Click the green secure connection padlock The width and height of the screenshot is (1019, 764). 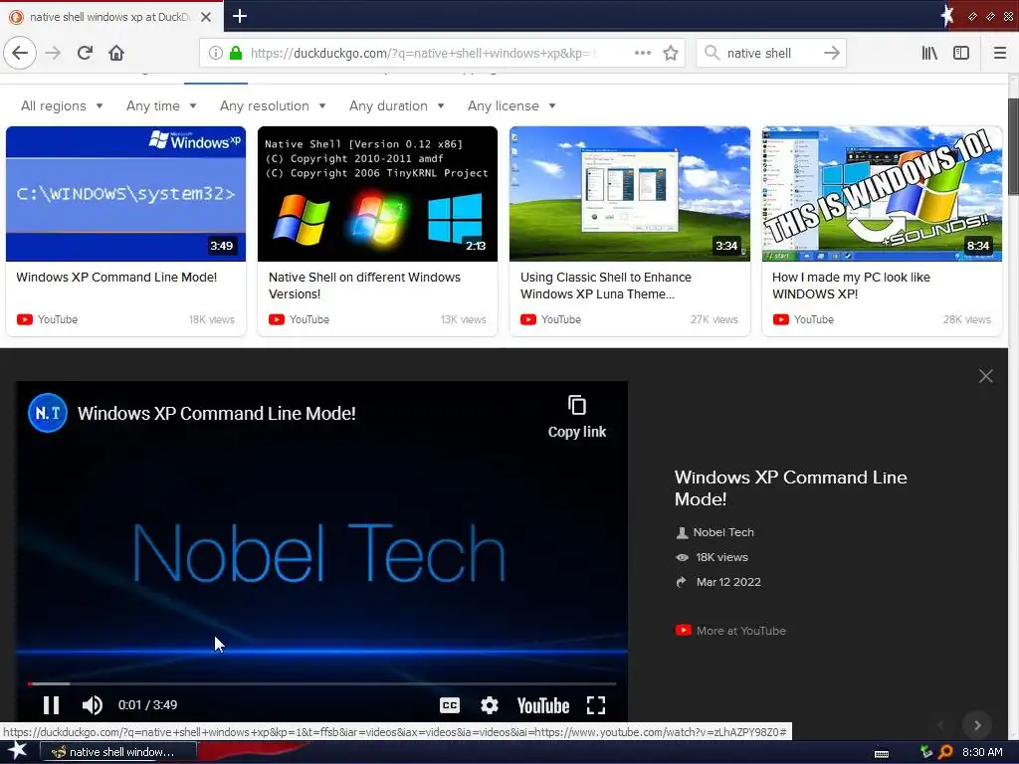pyautogui.click(x=236, y=53)
